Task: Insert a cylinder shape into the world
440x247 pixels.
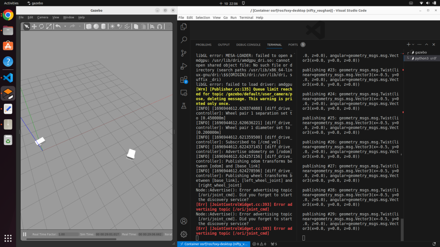Action: click(104, 26)
